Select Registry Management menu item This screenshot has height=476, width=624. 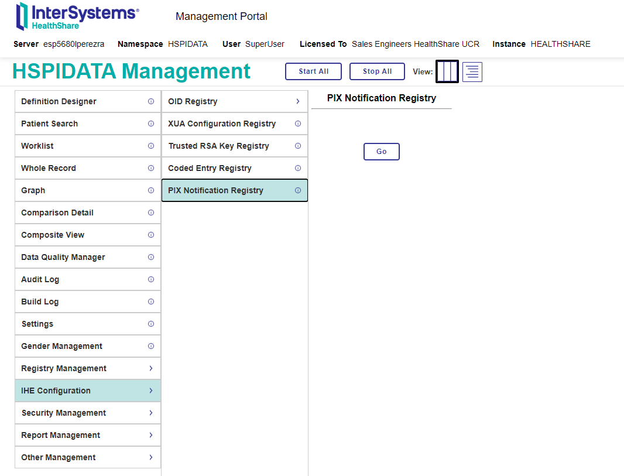click(88, 368)
